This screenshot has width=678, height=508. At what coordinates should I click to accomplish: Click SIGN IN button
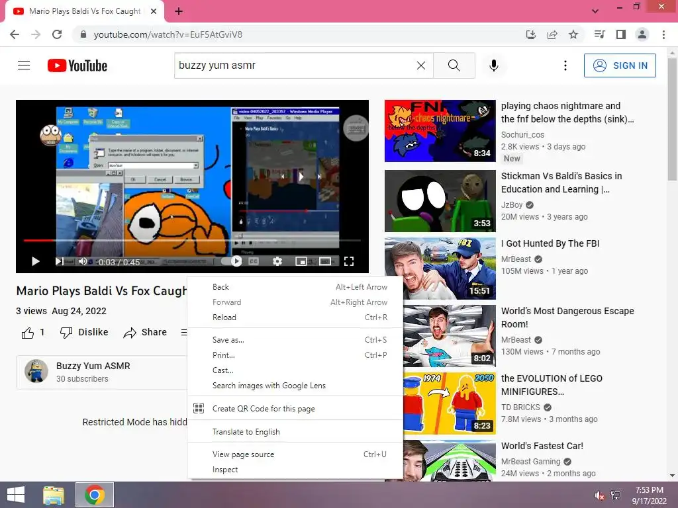point(620,65)
